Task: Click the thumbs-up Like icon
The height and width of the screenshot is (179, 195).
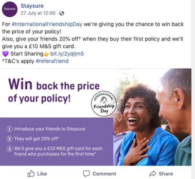Action: tap(31, 174)
